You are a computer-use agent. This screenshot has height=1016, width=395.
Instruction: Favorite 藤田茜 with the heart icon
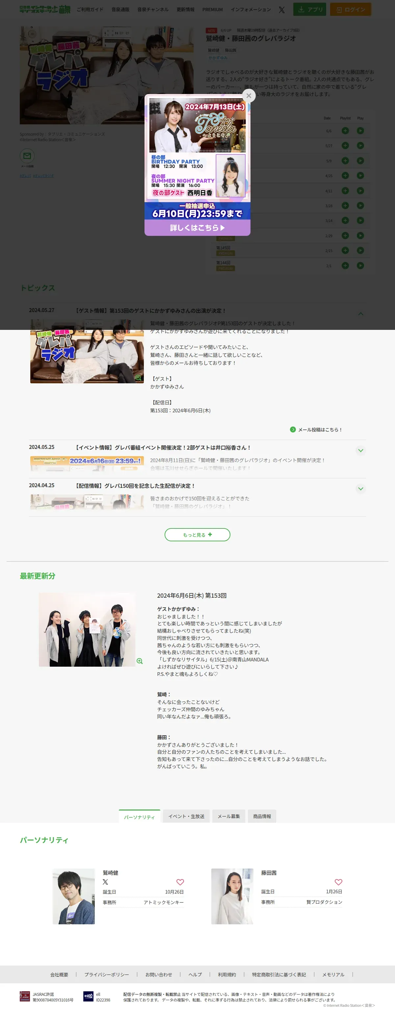click(338, 882)
